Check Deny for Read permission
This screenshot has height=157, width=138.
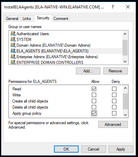[114, 89]
